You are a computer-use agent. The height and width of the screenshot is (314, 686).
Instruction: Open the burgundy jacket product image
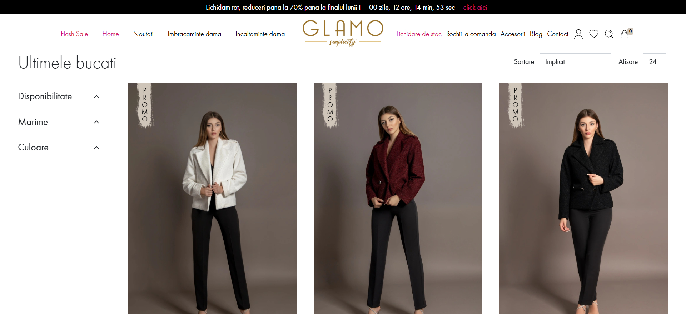(398, 199)
